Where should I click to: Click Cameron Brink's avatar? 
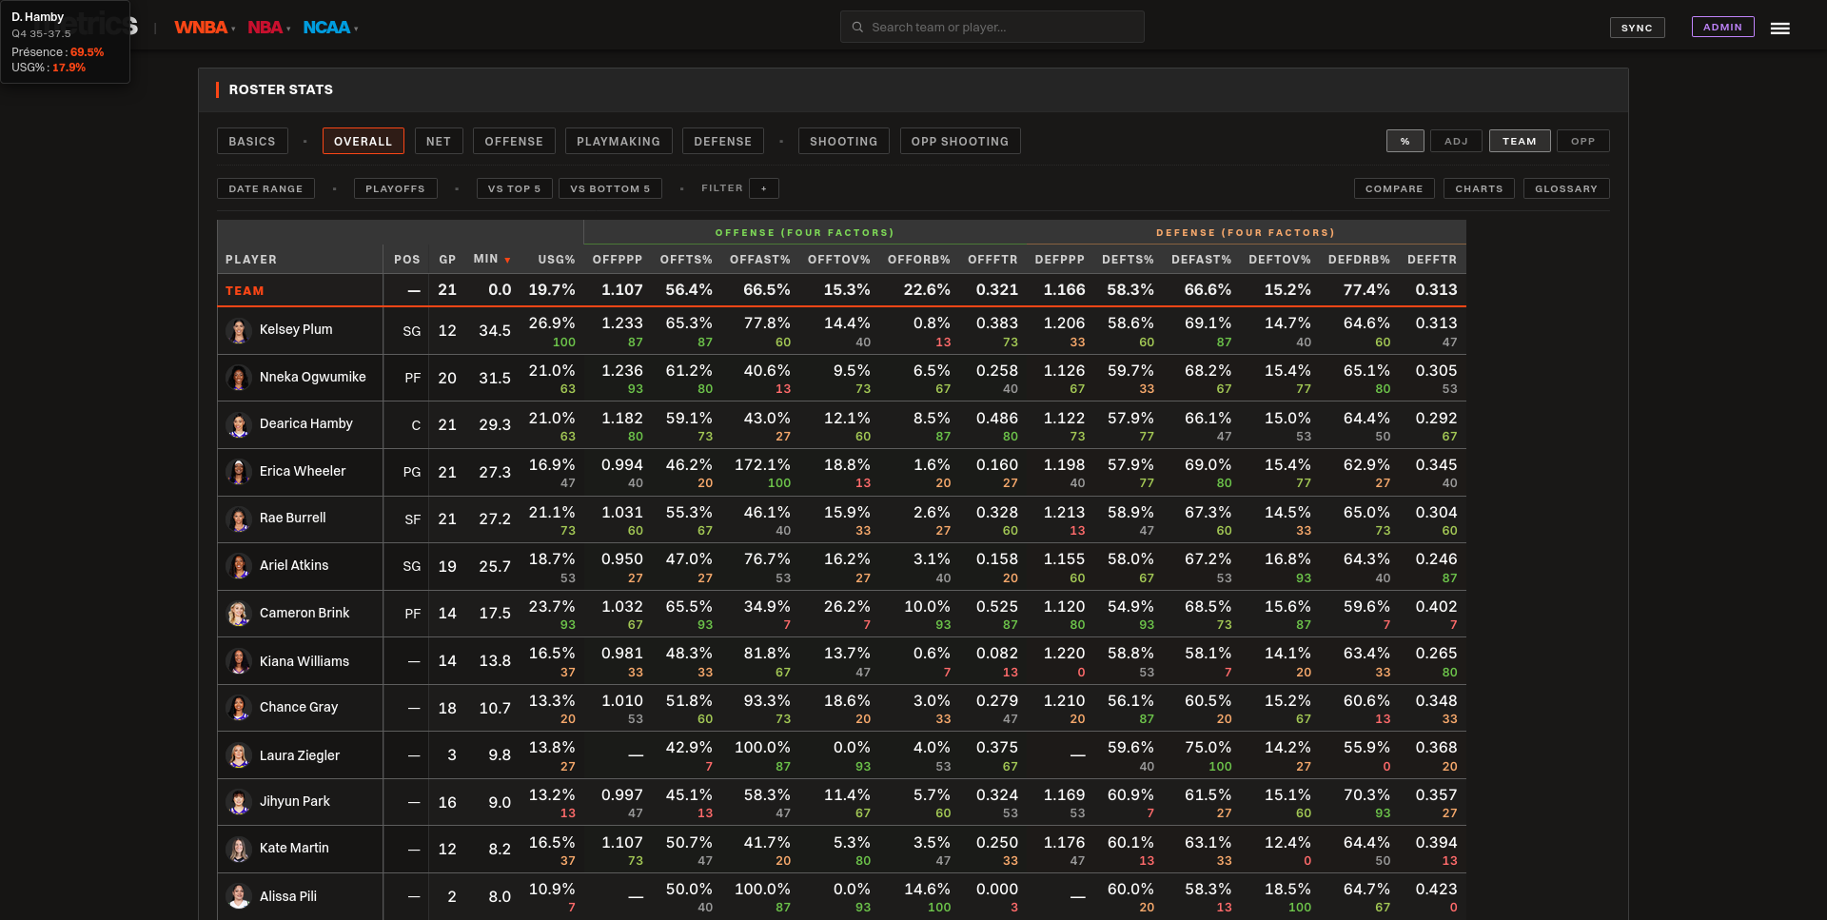coord(239,614)
